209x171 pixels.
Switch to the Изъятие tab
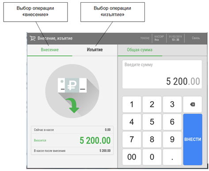coord(95,50)
